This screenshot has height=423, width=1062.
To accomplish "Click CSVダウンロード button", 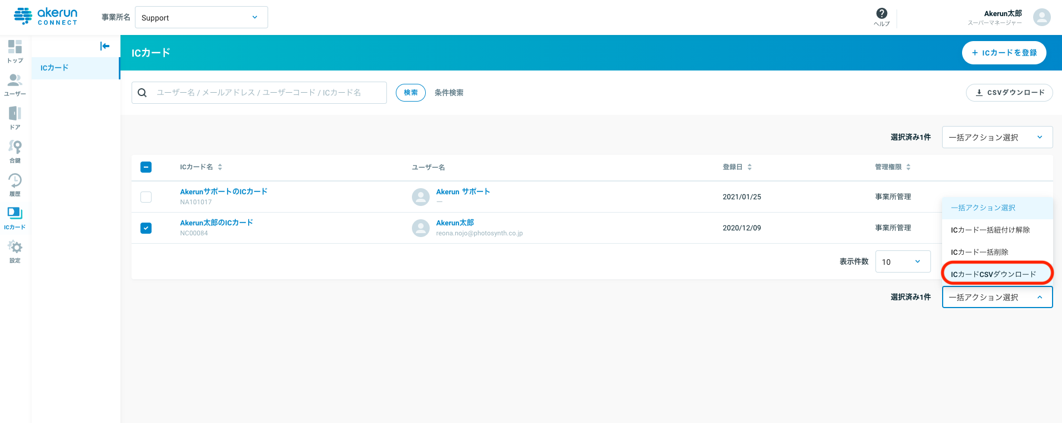I will click(1009, 93).
